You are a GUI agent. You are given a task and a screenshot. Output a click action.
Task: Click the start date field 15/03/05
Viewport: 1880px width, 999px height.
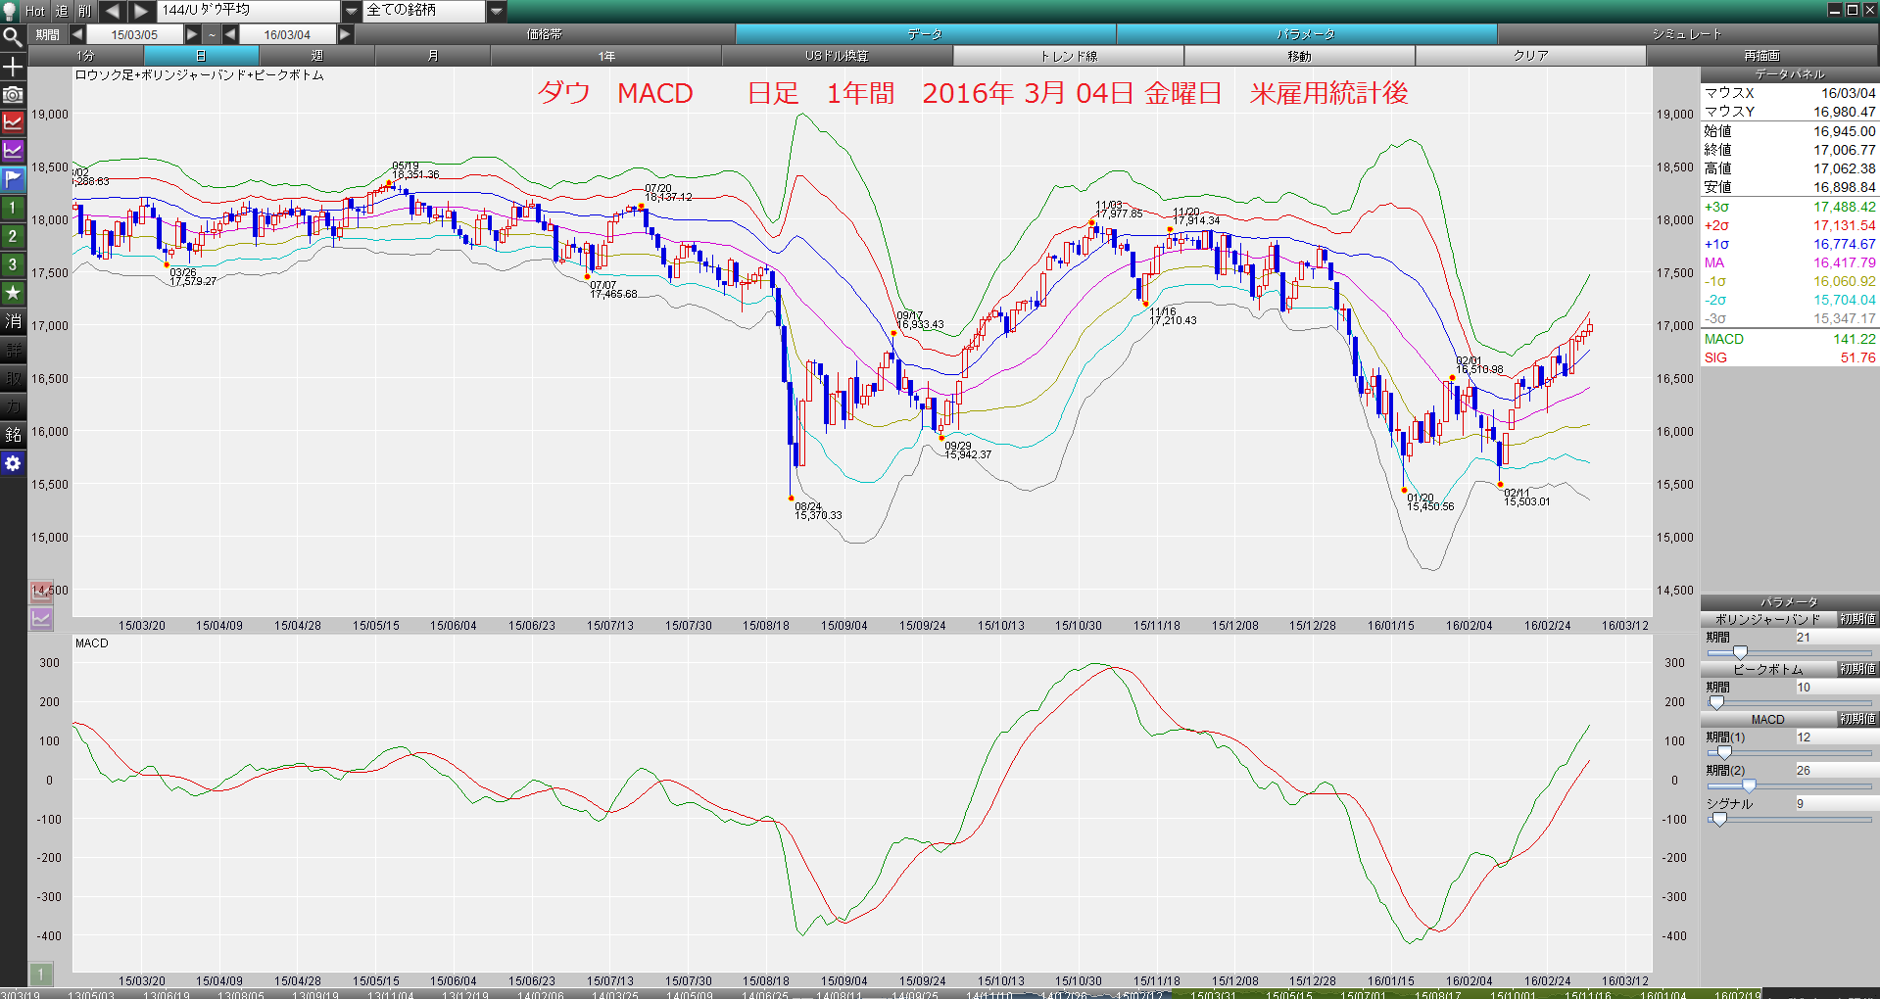point(134,34)
